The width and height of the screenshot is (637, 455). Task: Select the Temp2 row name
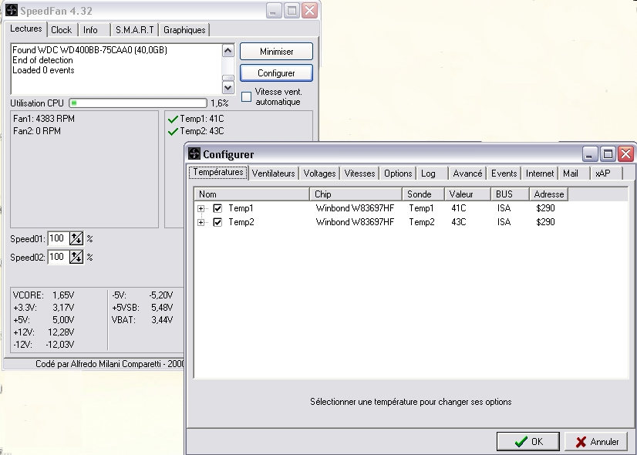pyautogui.click(x=241, y=222)
